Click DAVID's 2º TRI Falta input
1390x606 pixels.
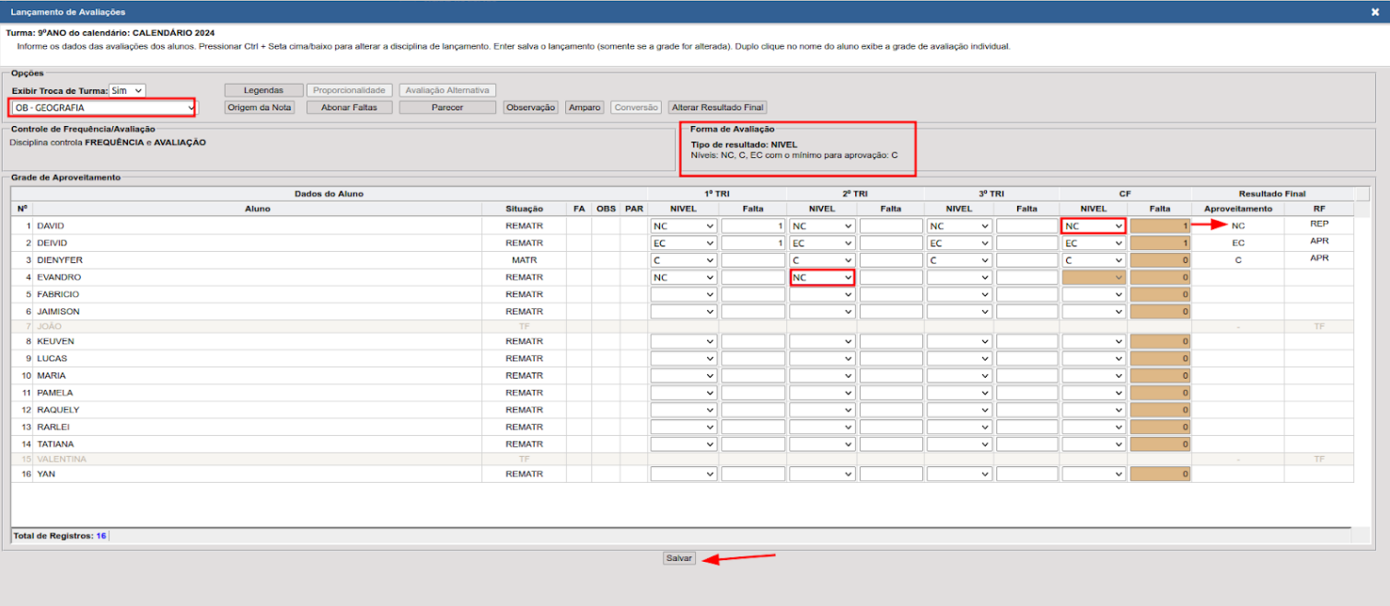(891, 226)
